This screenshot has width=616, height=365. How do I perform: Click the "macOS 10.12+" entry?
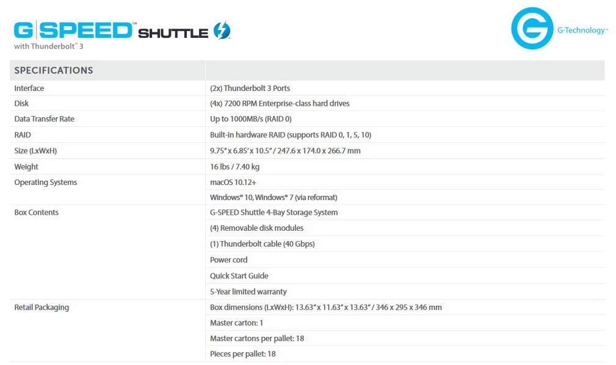[233, 182]
